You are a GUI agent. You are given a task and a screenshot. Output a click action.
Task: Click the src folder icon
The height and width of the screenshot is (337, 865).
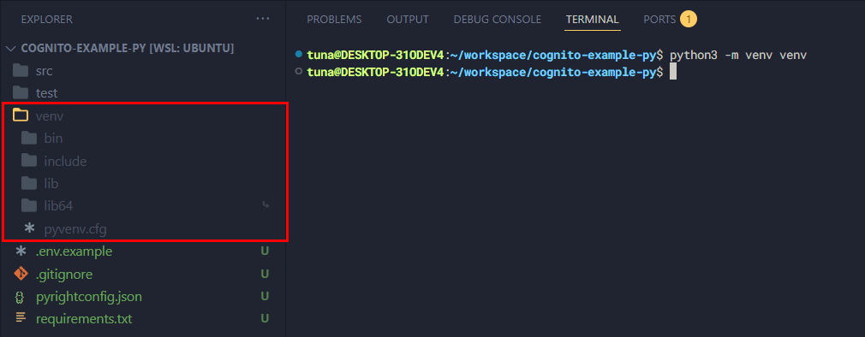(x=21, y=71)
